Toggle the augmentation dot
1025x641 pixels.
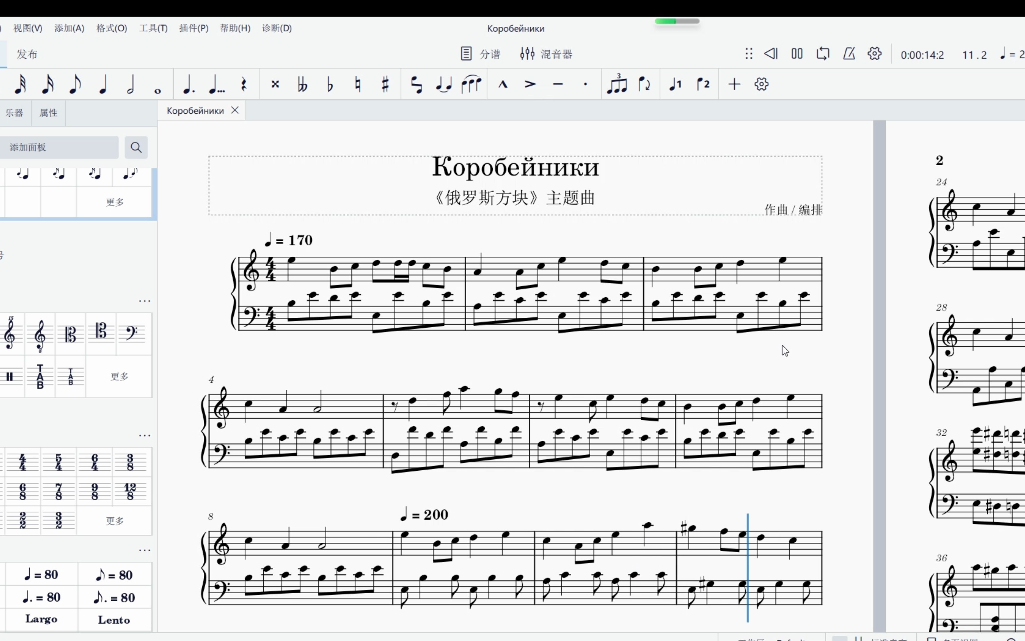pos(189,84)
